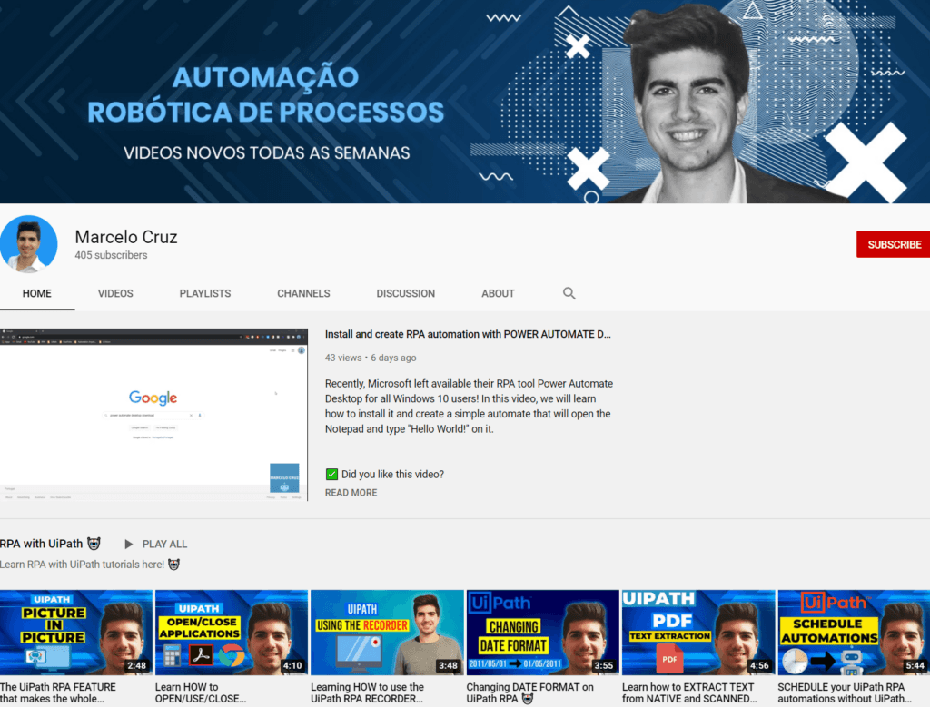This screenshot has width=930, height=707.
Task: Open Using the Recorder video thumbnail
Action: [x=387, y=633]
